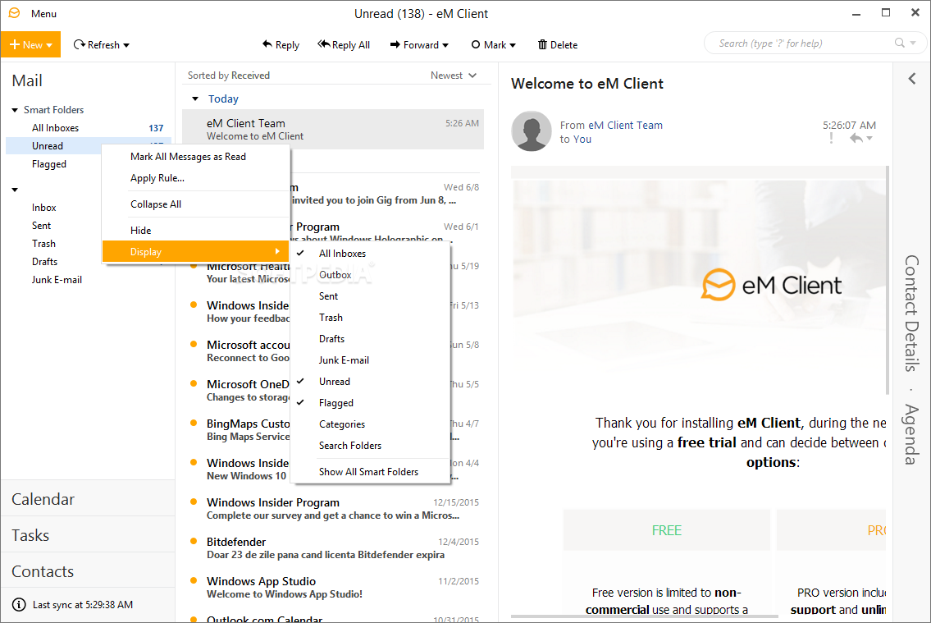Choose Collapse All from the context menu

[x=196, y=204]
